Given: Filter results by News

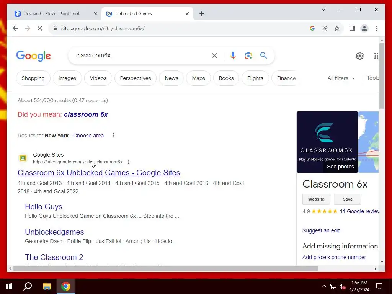Looking at the screenshot, I should [171, 78].
